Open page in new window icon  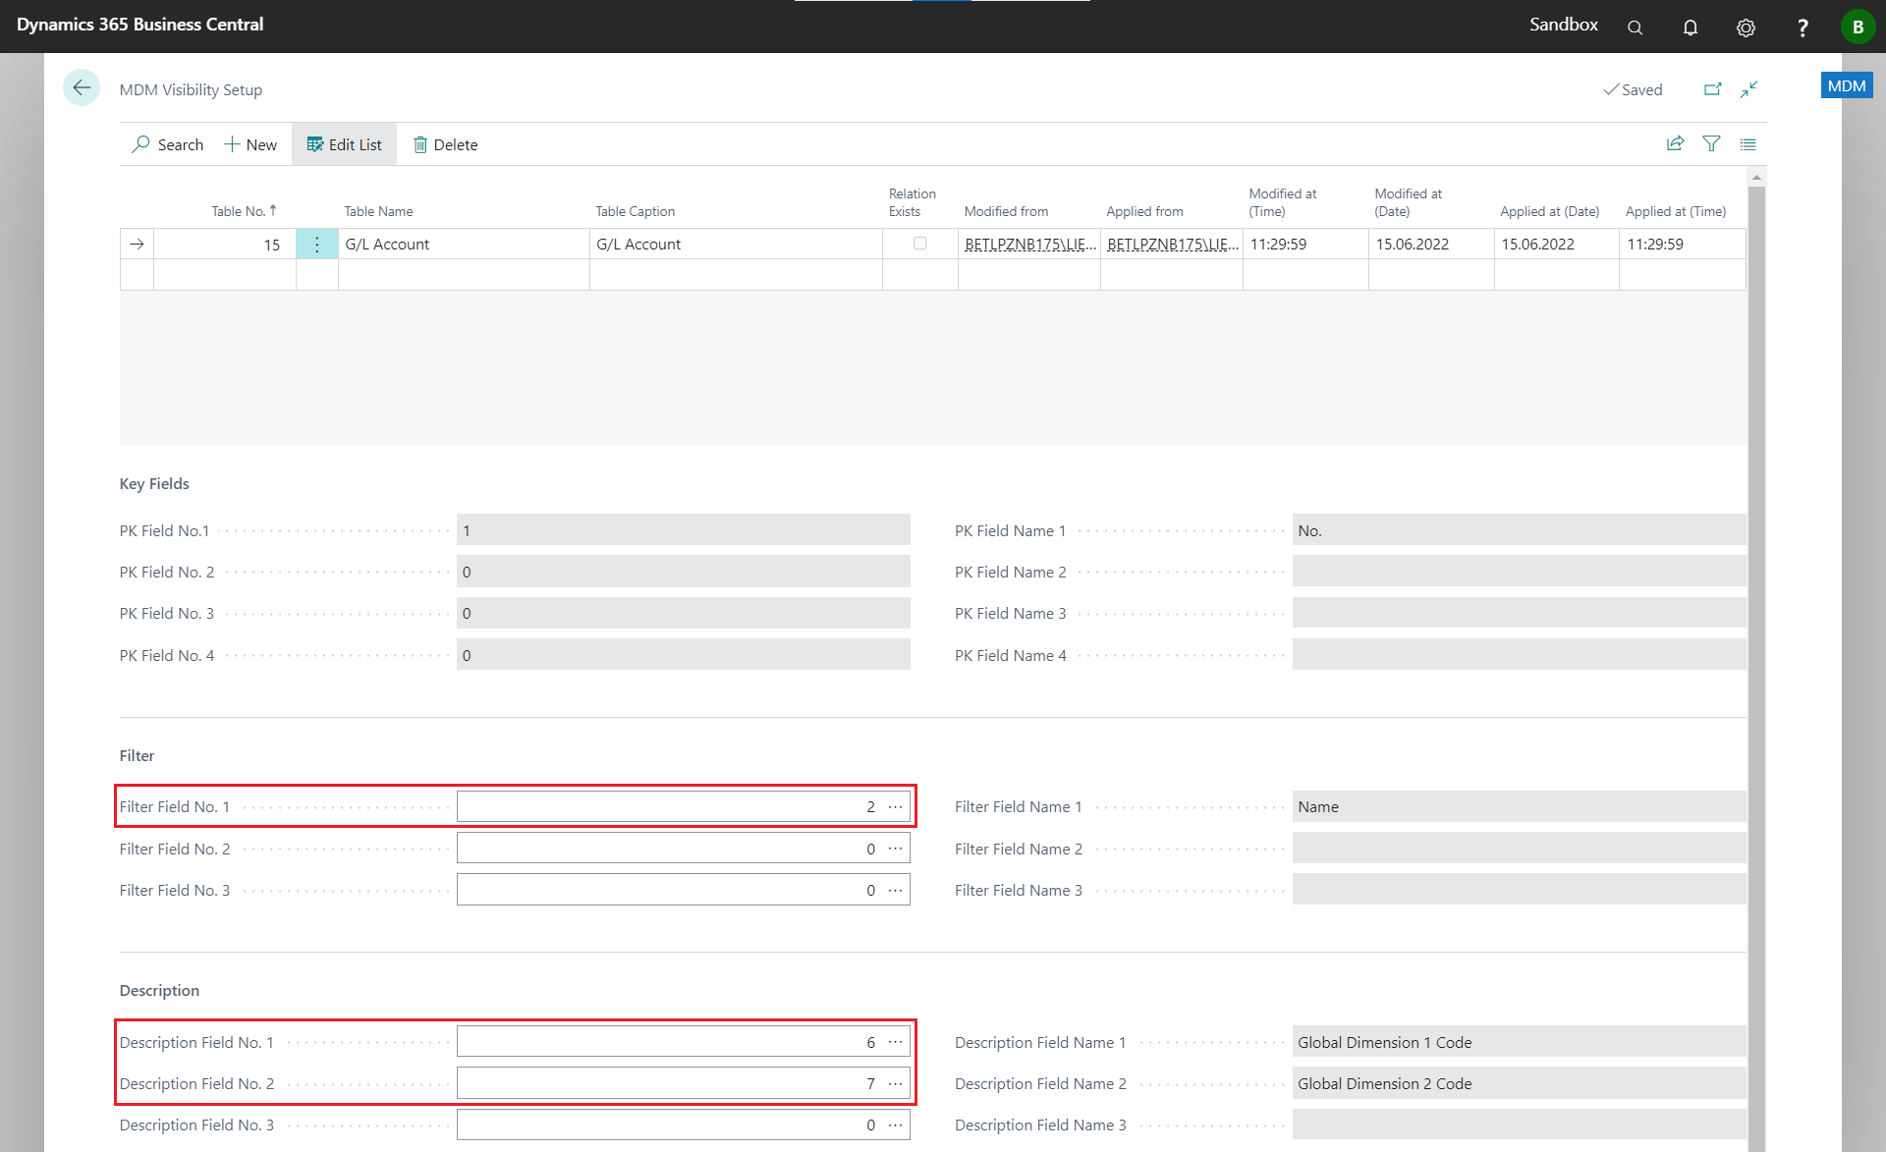coord(1712,89)
